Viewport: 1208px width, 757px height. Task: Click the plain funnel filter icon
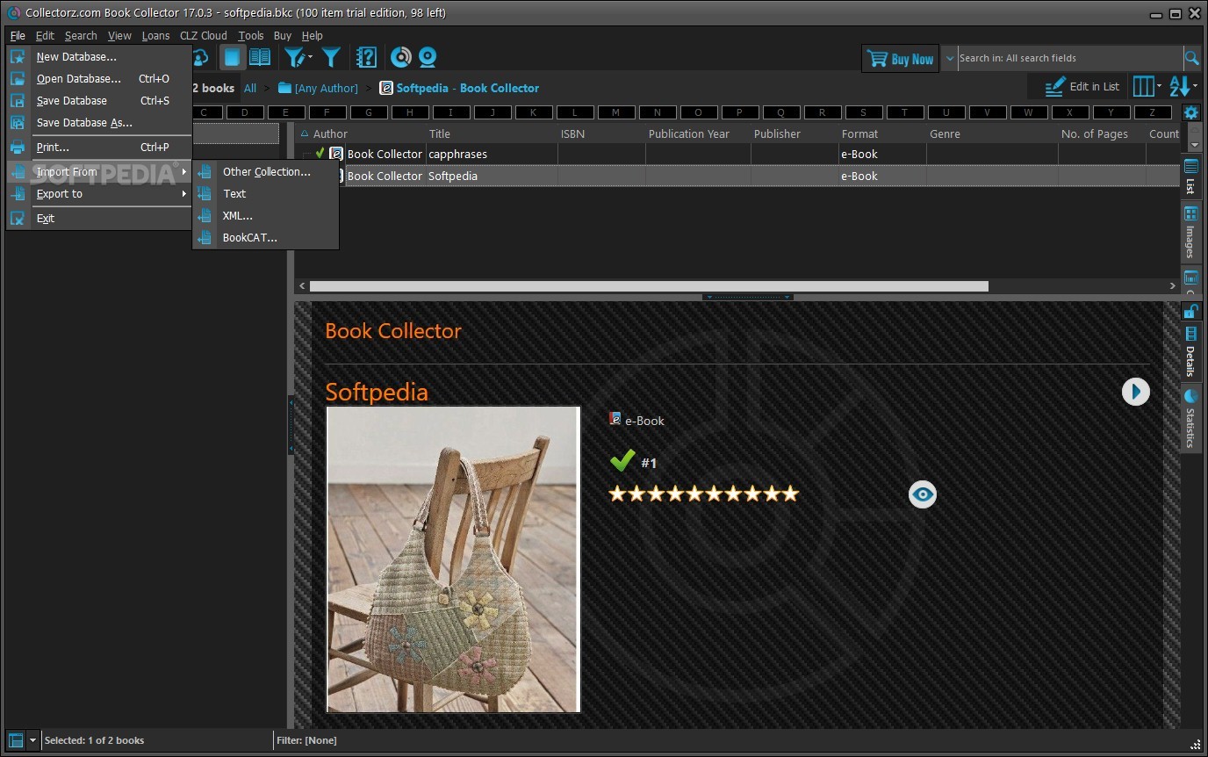331,57
